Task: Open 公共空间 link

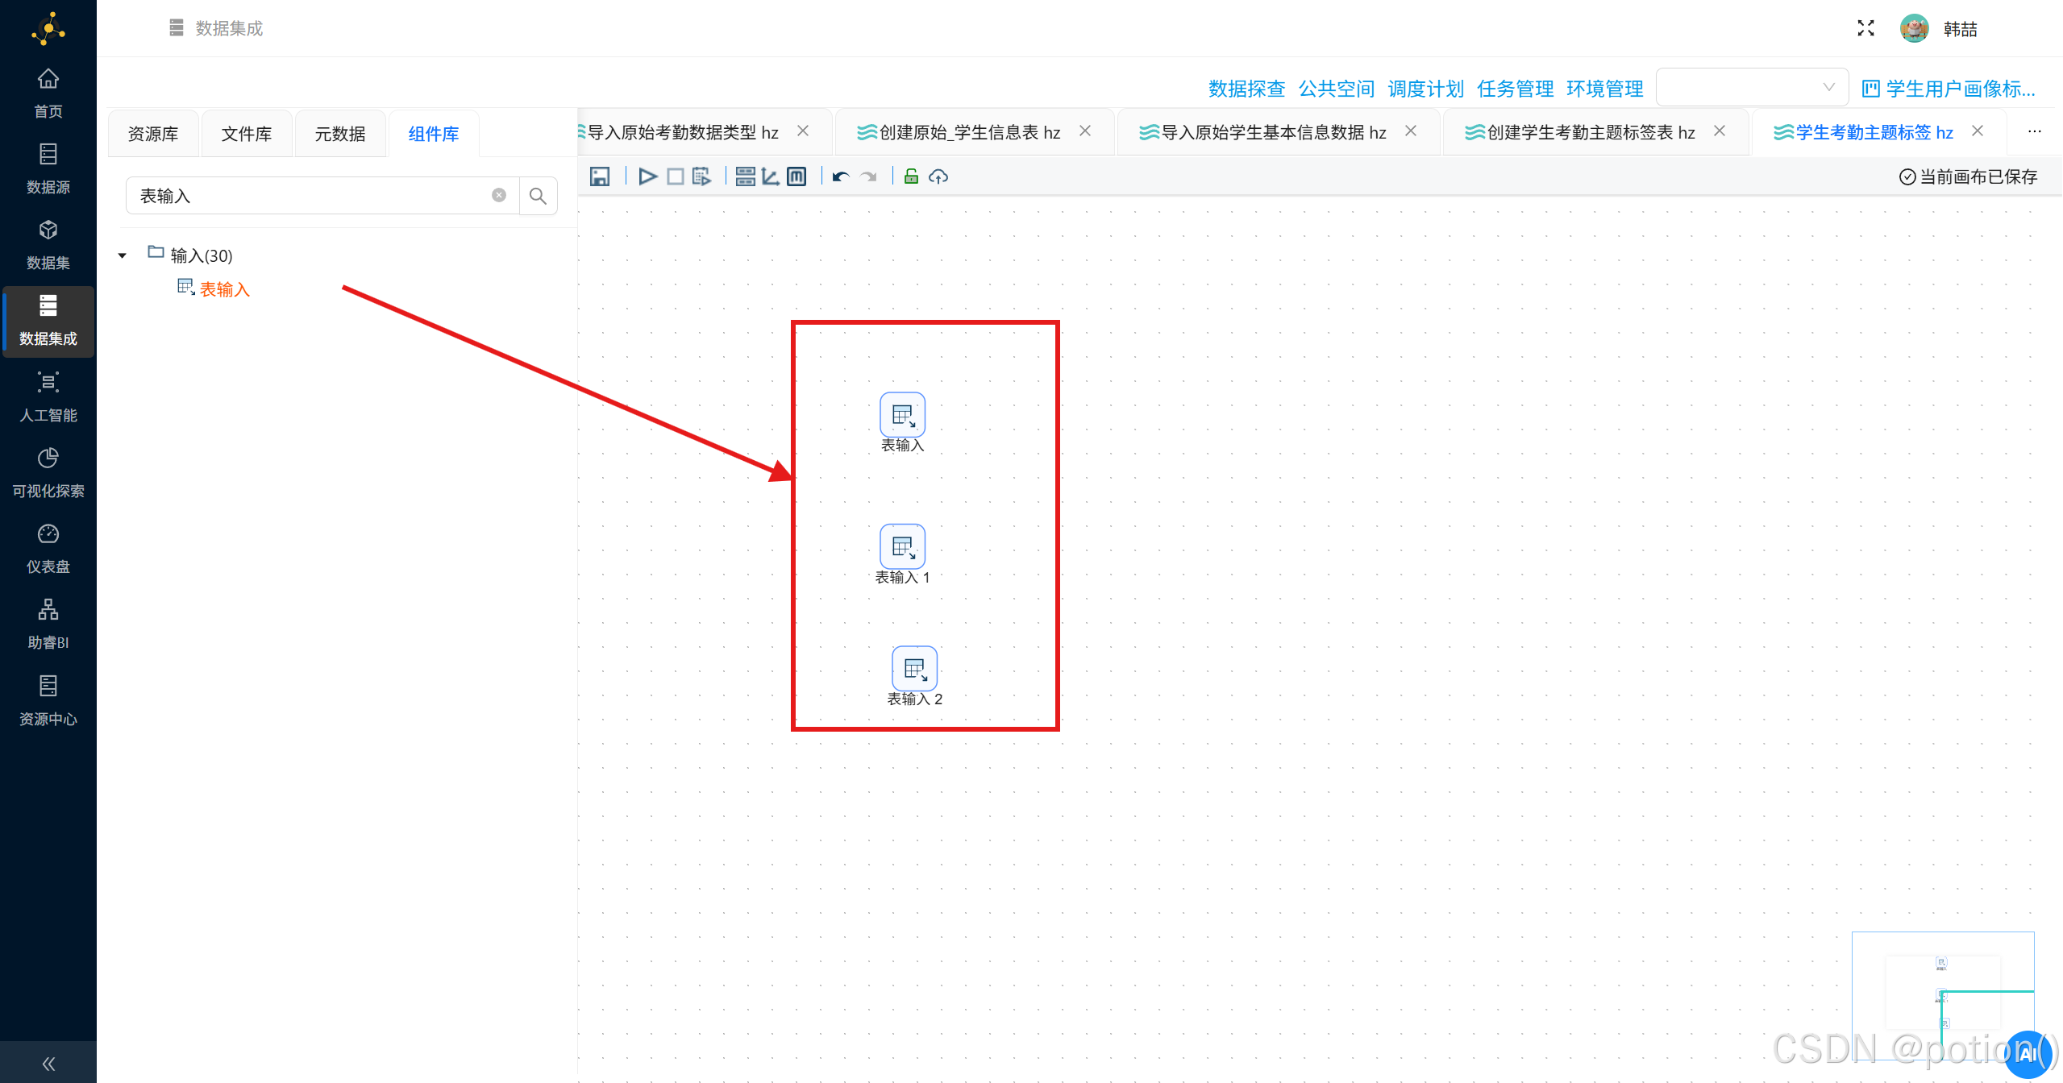Action: [1336, 89]
